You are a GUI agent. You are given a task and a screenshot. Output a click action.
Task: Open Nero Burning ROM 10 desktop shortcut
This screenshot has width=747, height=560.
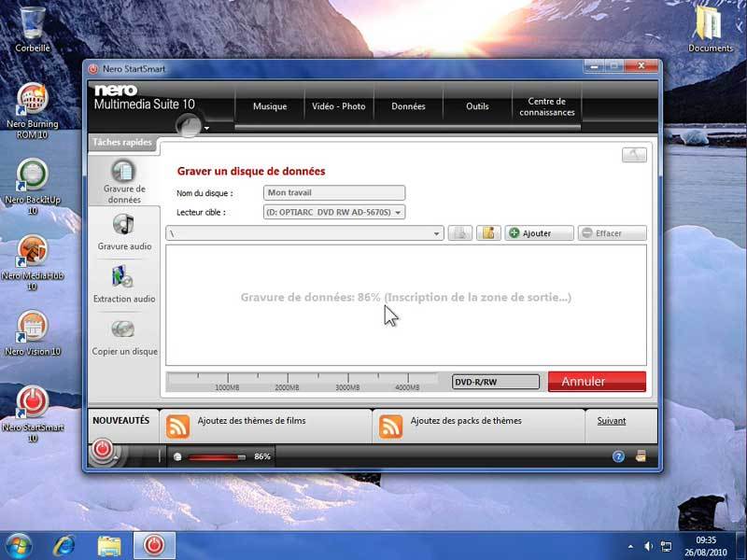[33, 111]
